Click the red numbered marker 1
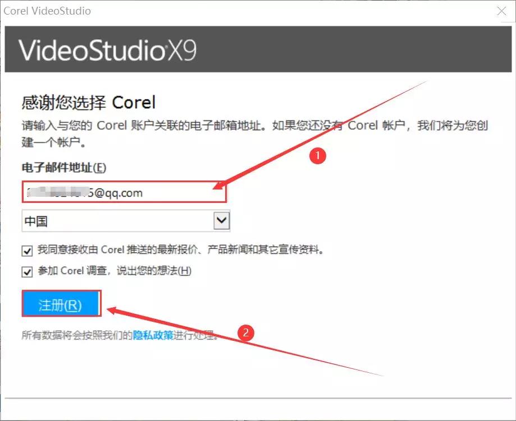The width and height of the screenshot is (516, 421). [316, 155]
